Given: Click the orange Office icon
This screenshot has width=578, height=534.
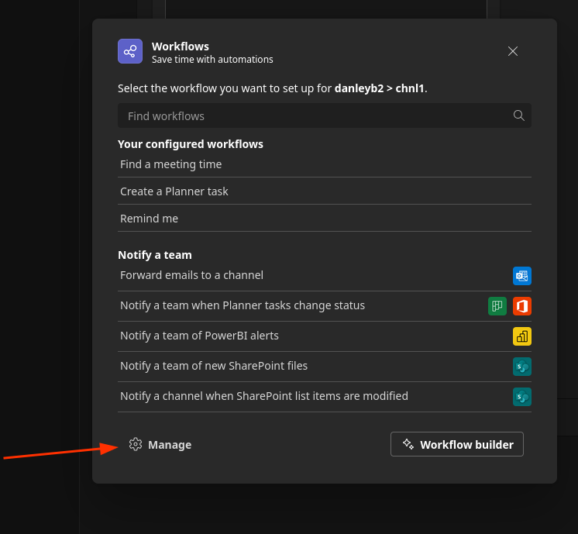Looking at the screenshot, I should pos(522,306).
